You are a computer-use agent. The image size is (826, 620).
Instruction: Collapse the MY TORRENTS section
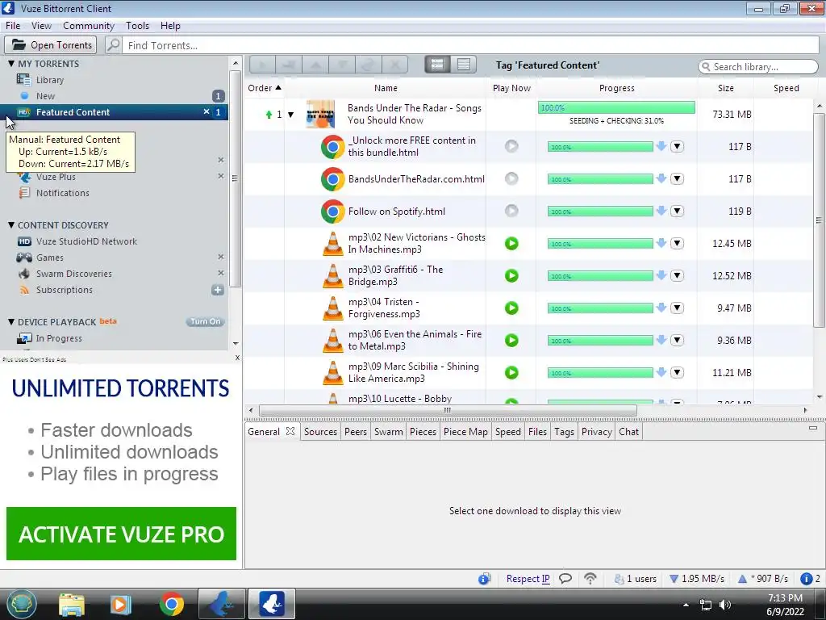coord(11,63)
